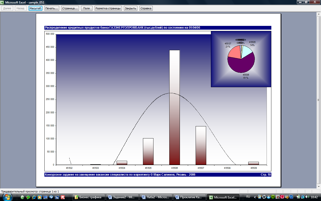Click the status bar preview page text

(30, 191)
